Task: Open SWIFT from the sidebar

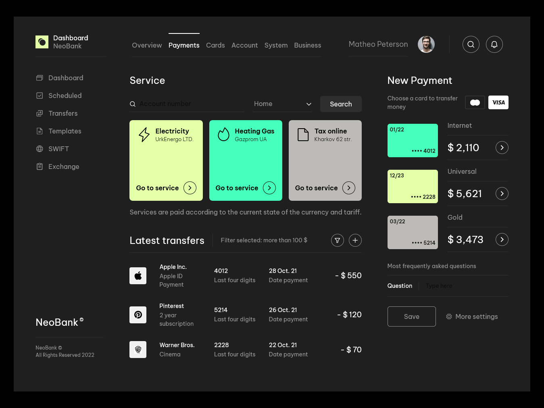Action: pyautogui.click(x=58, y=149)
